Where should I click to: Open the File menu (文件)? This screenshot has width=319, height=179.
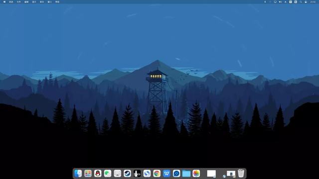point(19,2)
